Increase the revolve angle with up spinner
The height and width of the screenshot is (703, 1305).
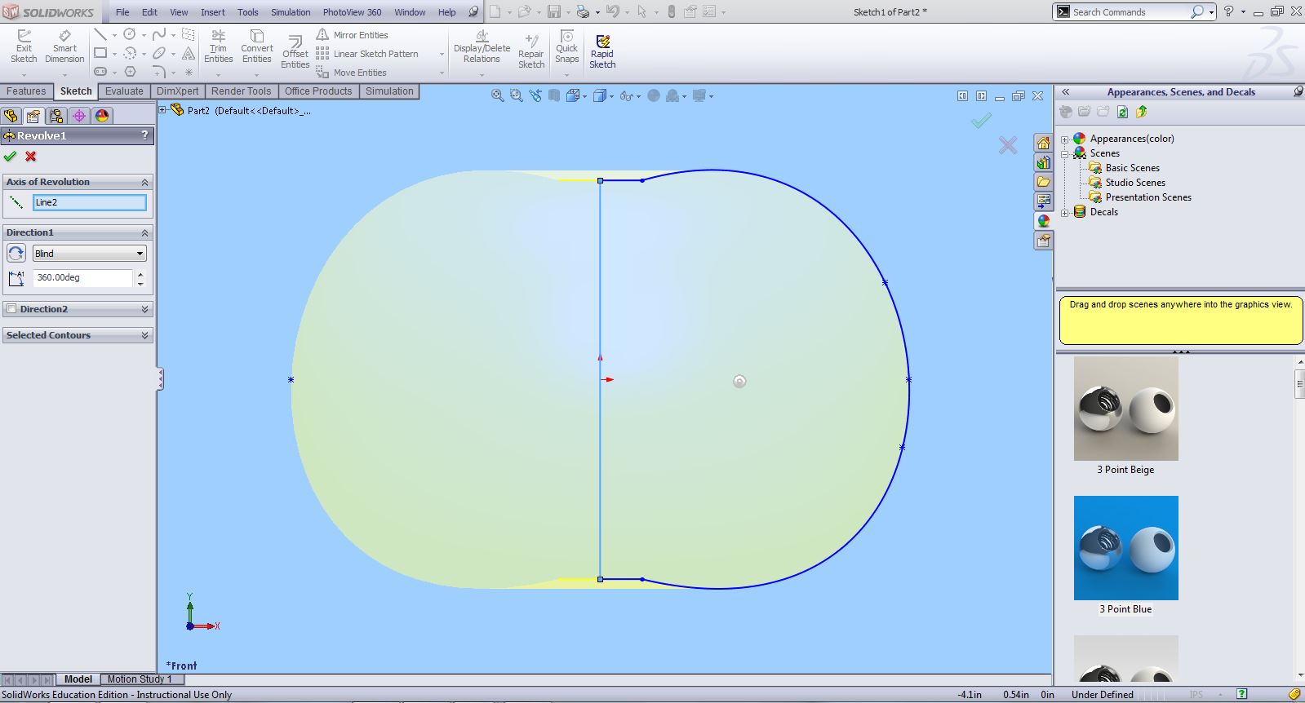140,274
